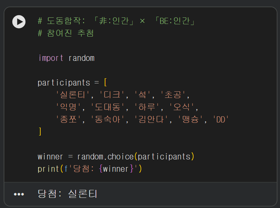The height and width of the screenshot is (208, 280).
Task: Click 'random.choice' function call
Action: (105, 157)
